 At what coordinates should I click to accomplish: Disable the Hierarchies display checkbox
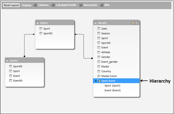tap(81, 5)
